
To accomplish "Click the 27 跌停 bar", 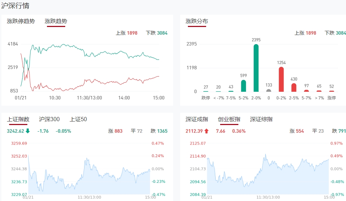I will tap(206, 91).
